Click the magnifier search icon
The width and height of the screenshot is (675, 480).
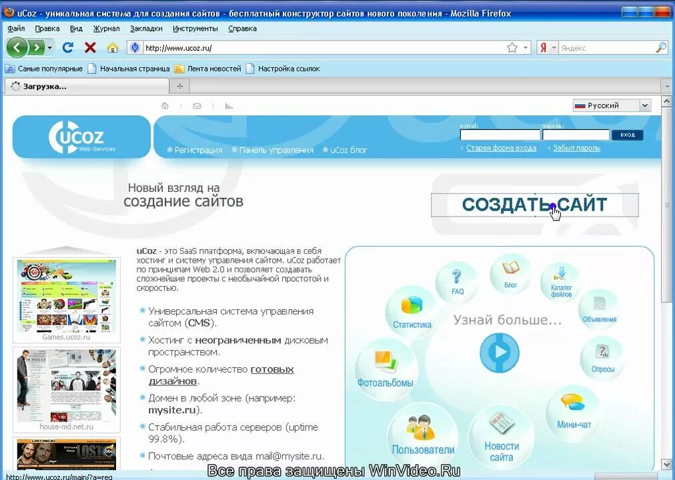click(x=661, y=48)
